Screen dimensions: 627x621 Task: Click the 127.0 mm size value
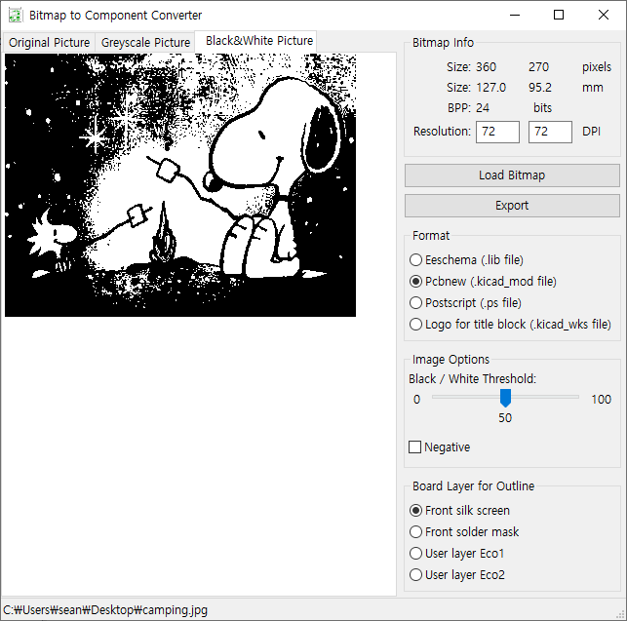[491, 88]
